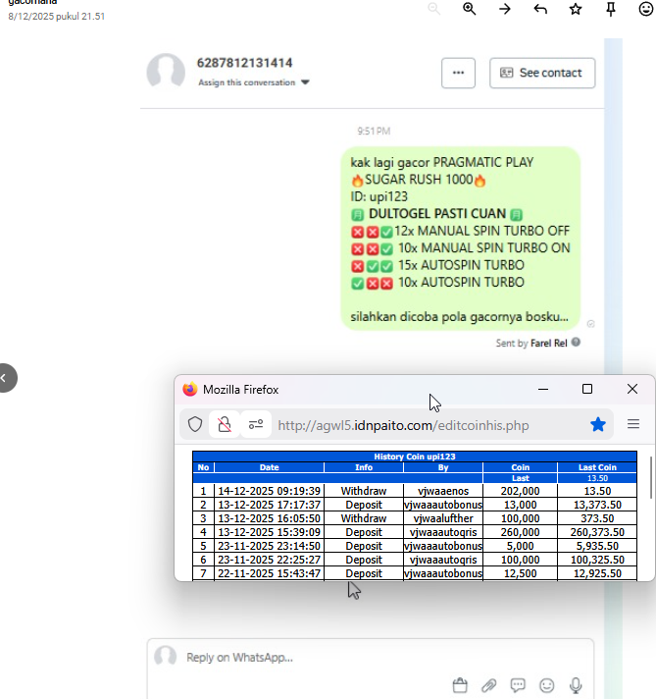Click the saved replies speech bubble icon

coord(518,685)
